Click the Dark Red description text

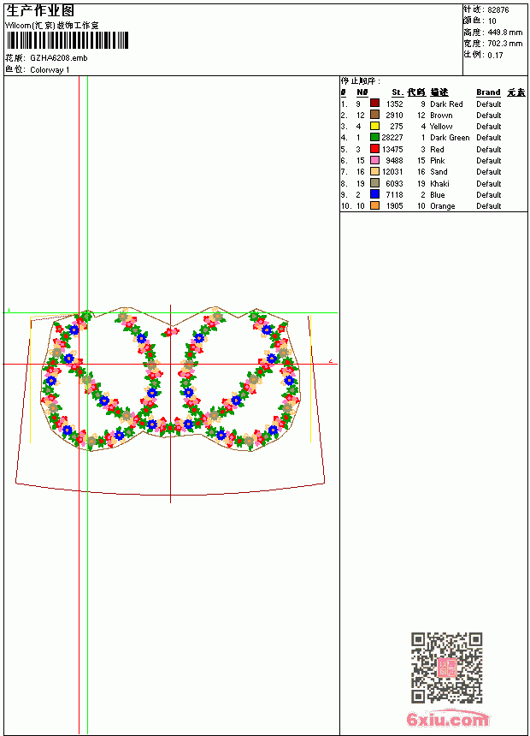(446, 104)
